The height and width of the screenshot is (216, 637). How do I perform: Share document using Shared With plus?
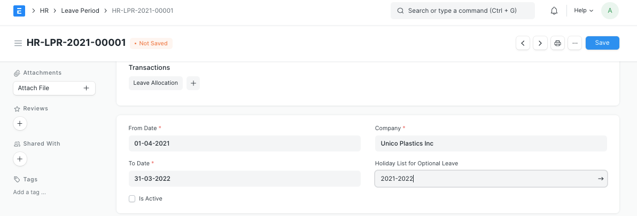point(20,159)
